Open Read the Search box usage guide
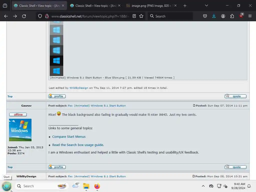Viewport: 256px width, 192px height. (78, 145)
